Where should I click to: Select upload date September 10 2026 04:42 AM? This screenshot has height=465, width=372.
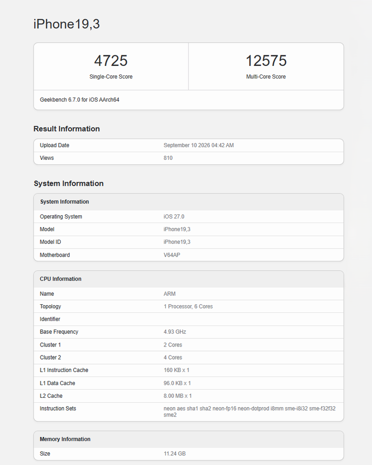[x=199, y=145]
